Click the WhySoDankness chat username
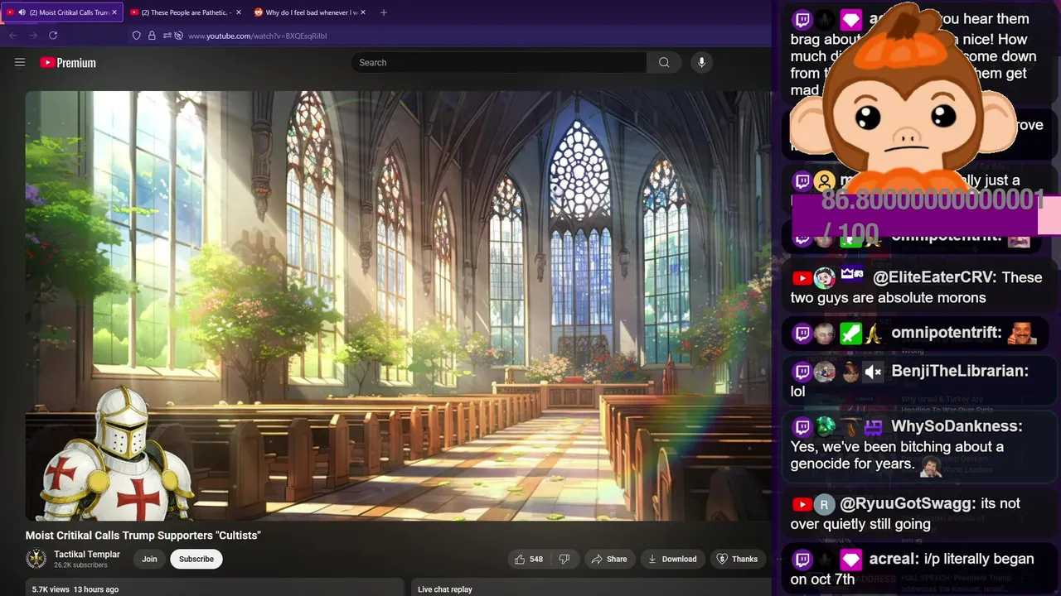The width and height of the screenshot is (1061, 596). click(x=957, y=426)
